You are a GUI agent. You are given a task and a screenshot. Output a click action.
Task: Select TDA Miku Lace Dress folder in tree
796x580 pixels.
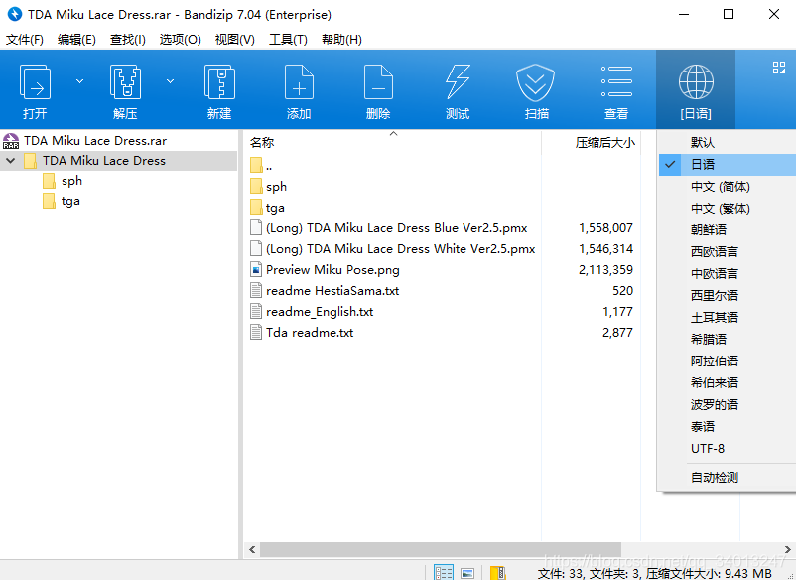coord(103,161)
